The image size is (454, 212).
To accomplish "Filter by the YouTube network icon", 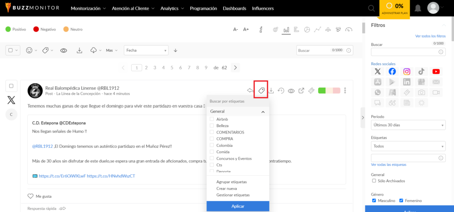I will (x=436, y=71).
